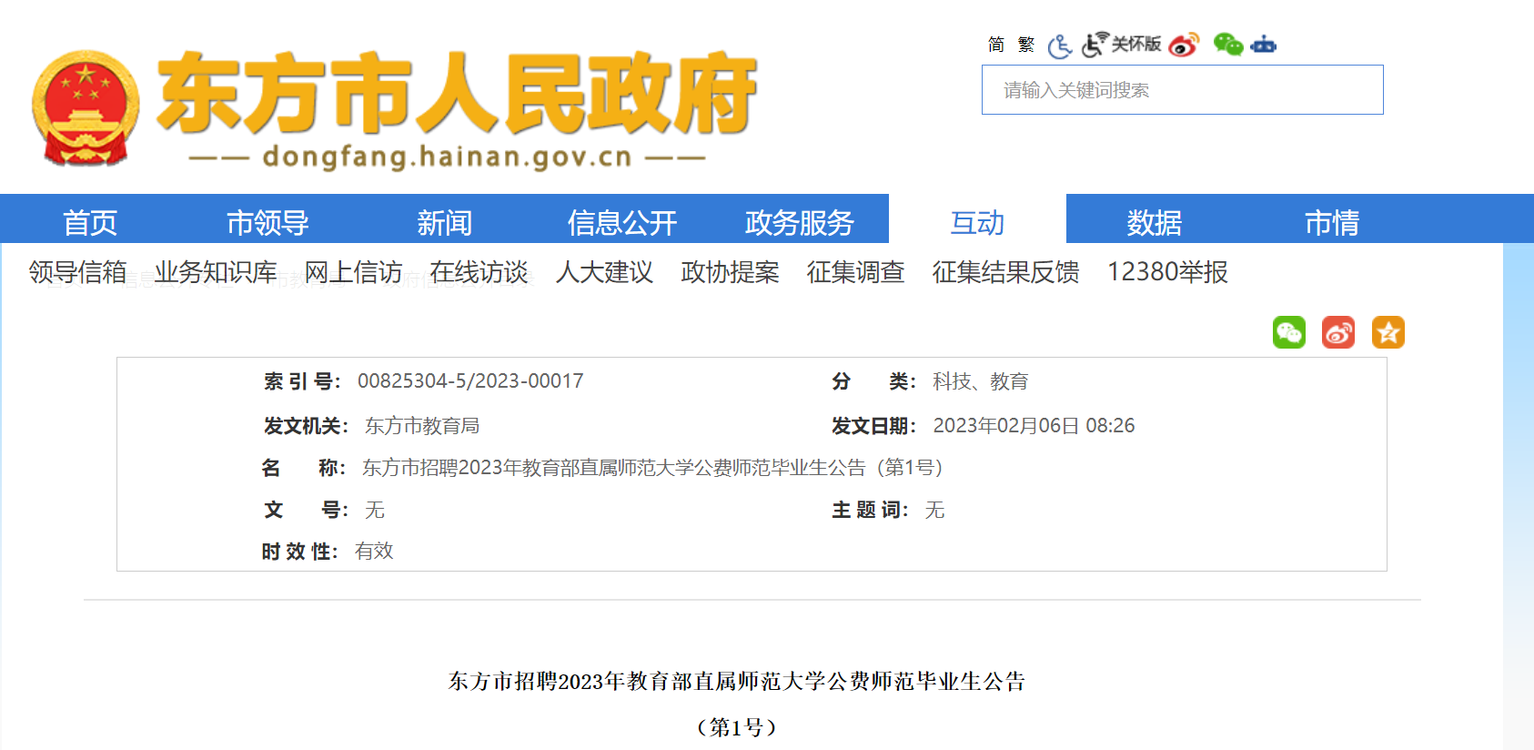
Task: Open the Weibo icon beside 关怀版
Action: pyautogui.click(x=1184, y=44)
